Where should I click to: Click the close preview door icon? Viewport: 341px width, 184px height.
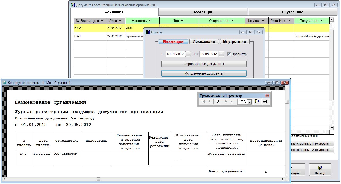pyautogui.click(x=257, y=102)
